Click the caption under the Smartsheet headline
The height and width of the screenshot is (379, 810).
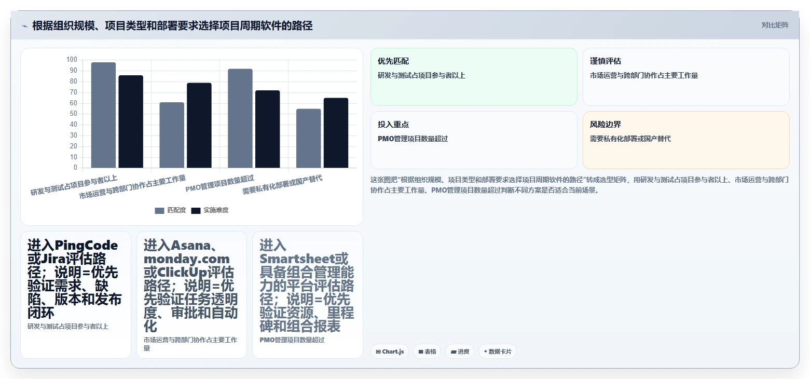pos(292,340)
